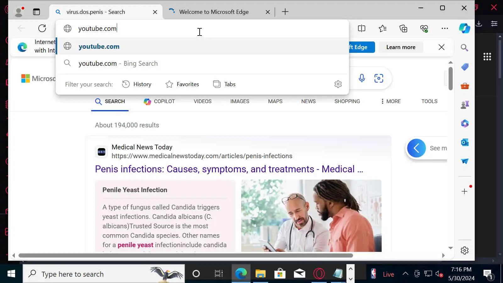Image resolution: width=503 pixels, height=283 pixels.
Task: Click the blue back chevron button
Action: point(416,148)
